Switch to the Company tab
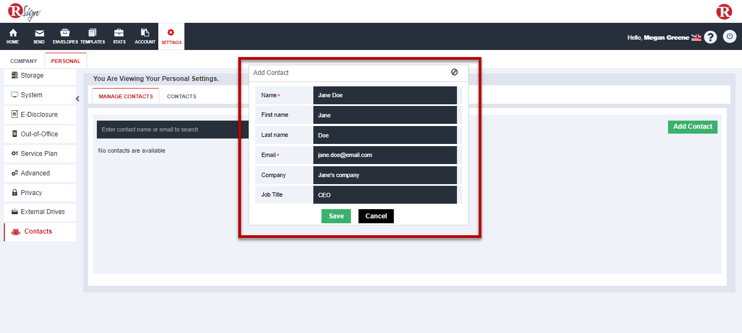The width and height of the screenshot is (742, 333). 23,61
